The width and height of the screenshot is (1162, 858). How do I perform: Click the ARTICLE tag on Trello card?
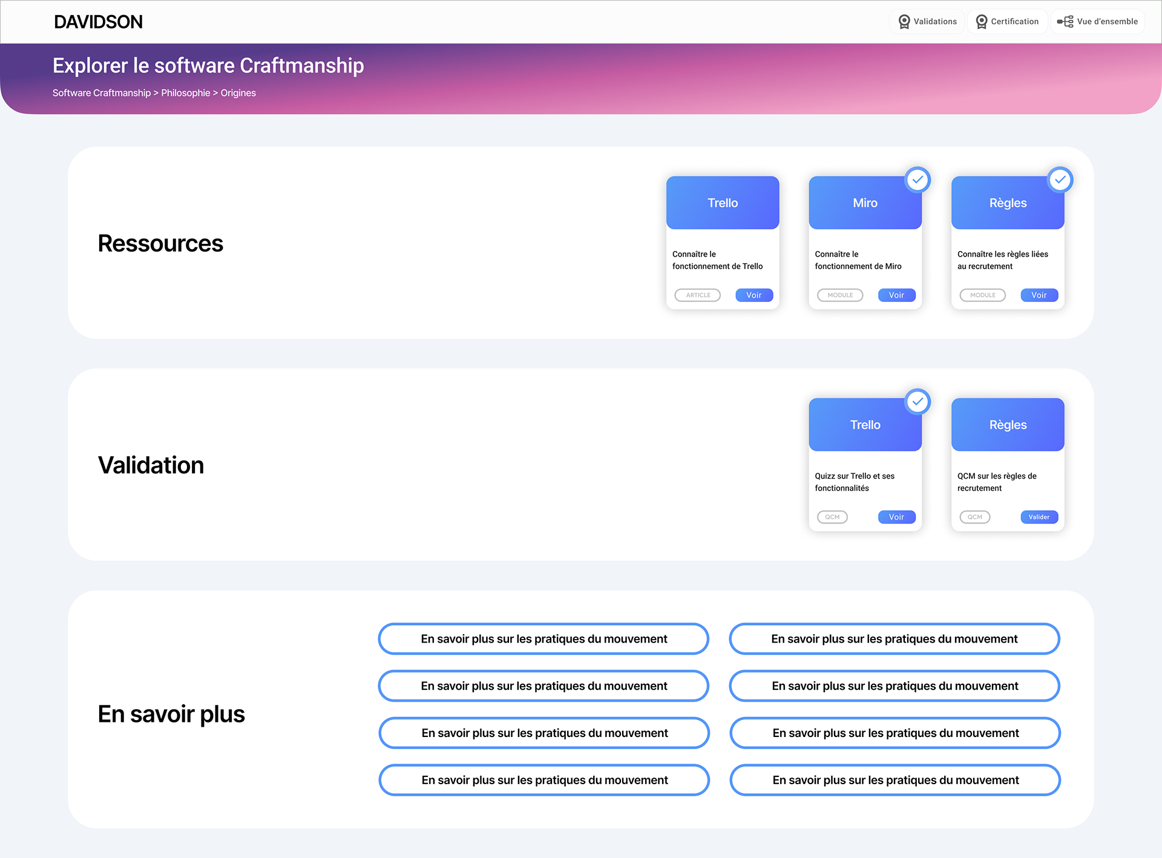(698, 295)
